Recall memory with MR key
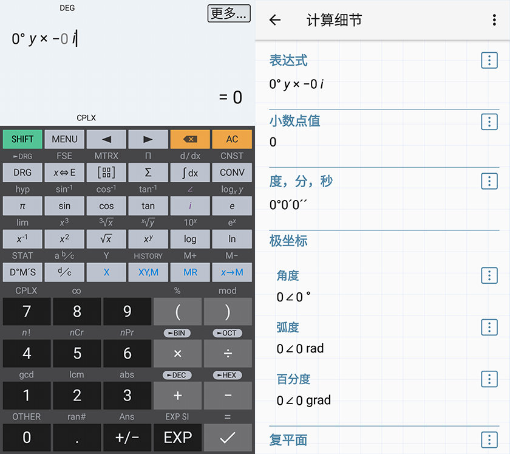Image resolution: width=510 pixels, height=454 pixels. (x=190, y=272)
